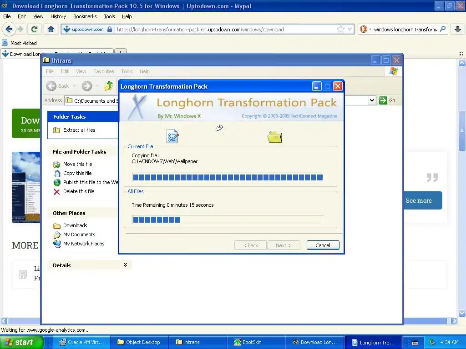Screen dimensions: 466x349
Task: Click the Time Remaining status text
Action: pyautogui.click(x=172, y=205)
